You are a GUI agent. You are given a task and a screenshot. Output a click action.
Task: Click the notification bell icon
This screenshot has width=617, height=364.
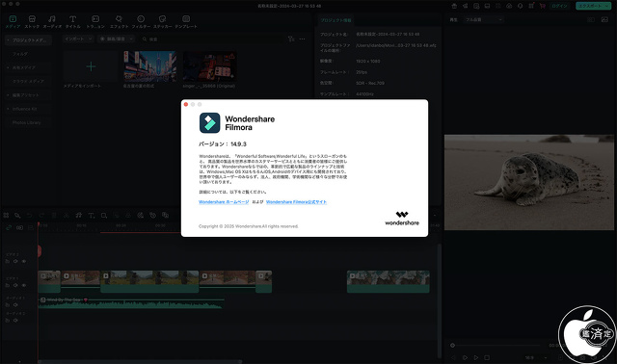click(x=521, y=6)
